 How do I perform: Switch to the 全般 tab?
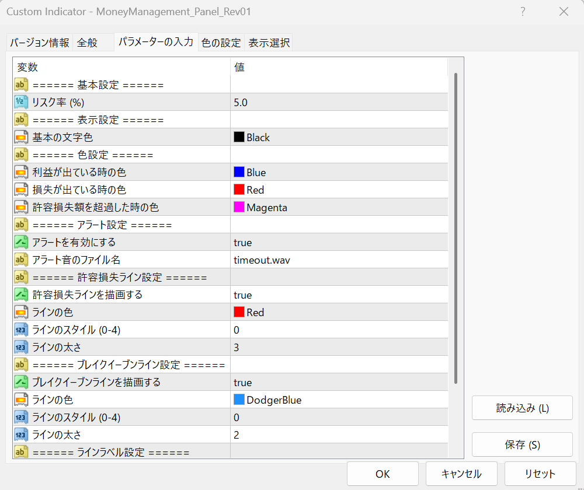point(93,43)
